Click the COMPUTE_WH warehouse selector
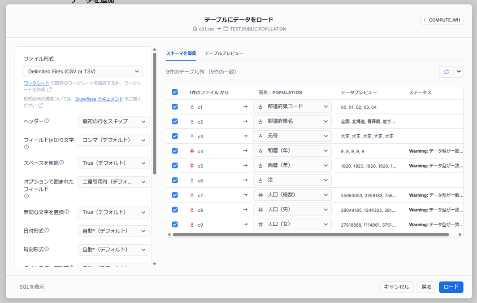 pyautogui.click(x=442, y=20)
